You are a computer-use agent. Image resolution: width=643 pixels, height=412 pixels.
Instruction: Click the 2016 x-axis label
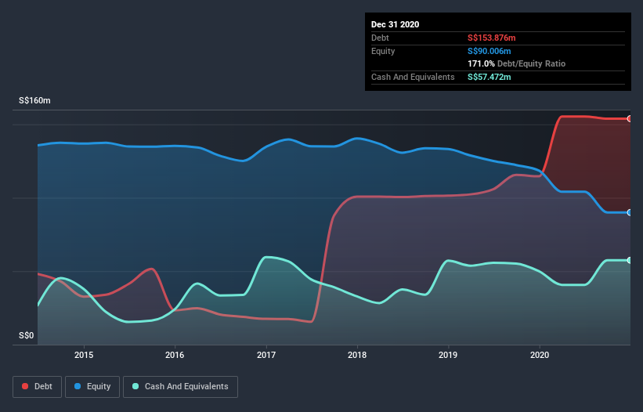tap(175, 355)
